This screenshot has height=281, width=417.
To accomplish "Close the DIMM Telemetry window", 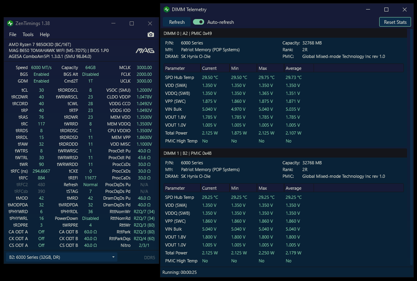I will click(x=405, y=10).
